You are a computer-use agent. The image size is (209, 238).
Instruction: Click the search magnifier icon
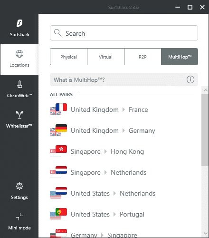click(57, 33)
